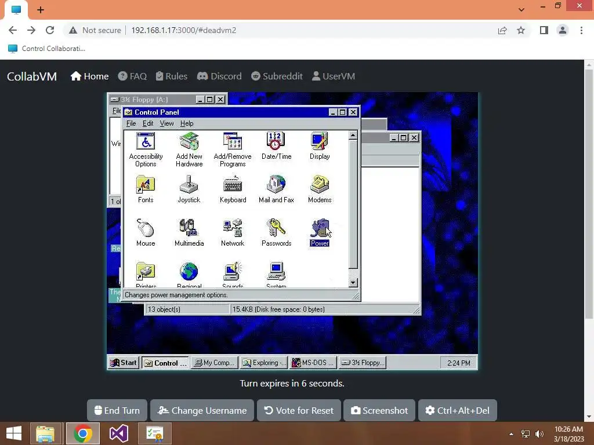Switch to MS-DOS Prompt taskbar button
The width and height of the screenshot is (594, 445).
tap(313, 363)
